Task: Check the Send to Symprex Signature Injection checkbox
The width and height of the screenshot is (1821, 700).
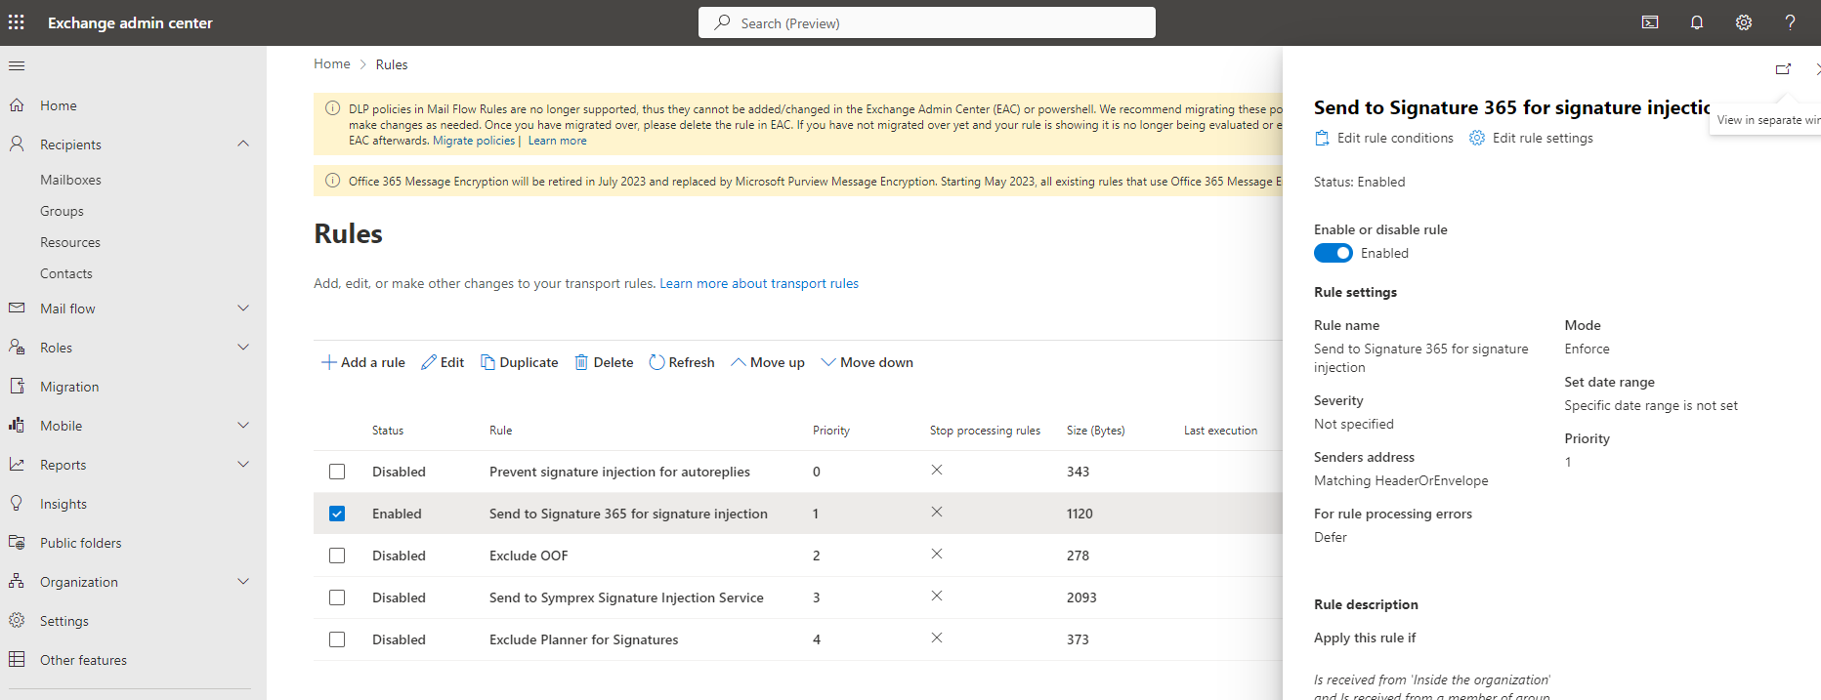Action: tap(337, 597)
